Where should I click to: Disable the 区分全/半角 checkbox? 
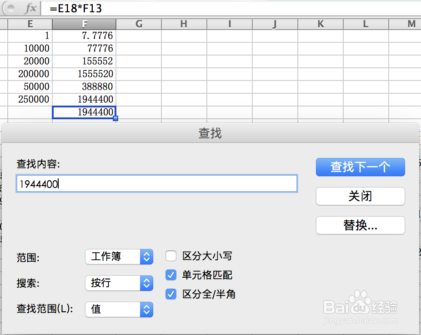(170, 294)
